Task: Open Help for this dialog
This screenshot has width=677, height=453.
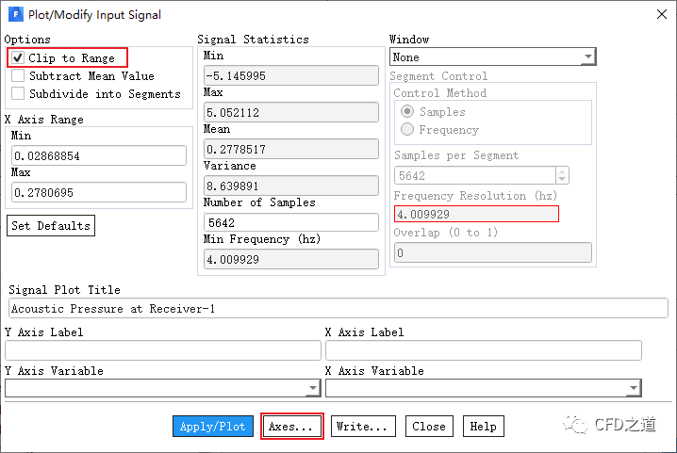Action: (483, 427)
